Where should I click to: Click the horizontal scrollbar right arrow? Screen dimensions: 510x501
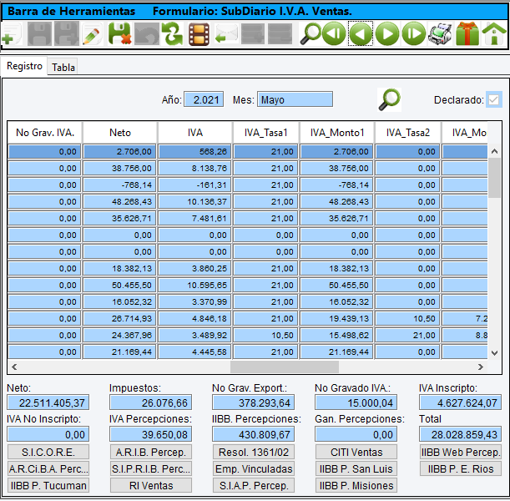tap(481, 367)
